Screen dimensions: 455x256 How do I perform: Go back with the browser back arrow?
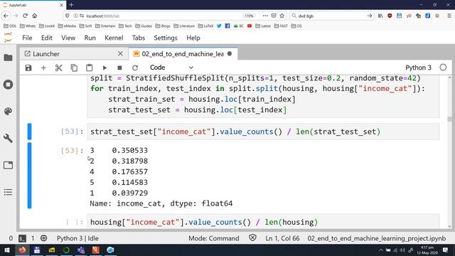6,16
